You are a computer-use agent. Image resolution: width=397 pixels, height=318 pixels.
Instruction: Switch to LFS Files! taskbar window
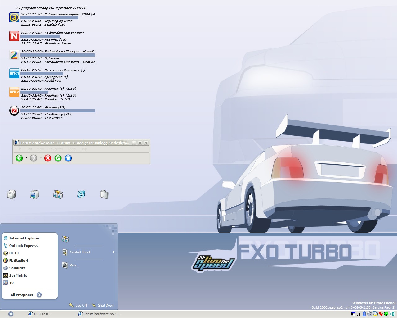point(39,314)
